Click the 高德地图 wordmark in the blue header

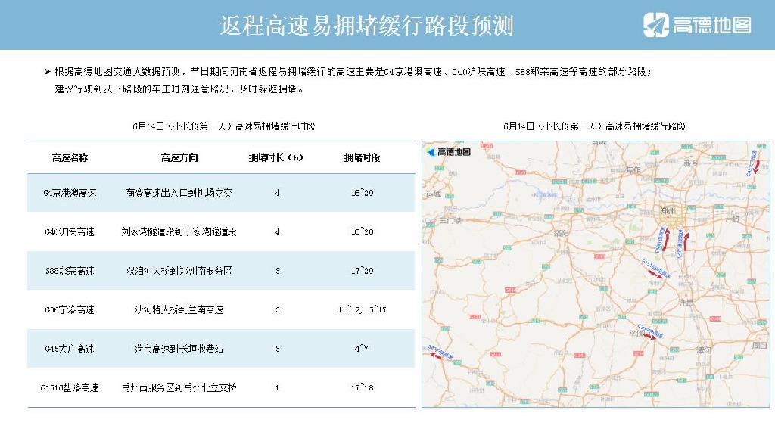[x=711, y=25]
